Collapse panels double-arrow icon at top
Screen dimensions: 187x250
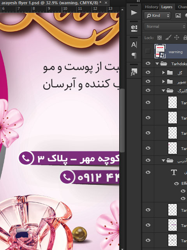[x=138, y=1]
